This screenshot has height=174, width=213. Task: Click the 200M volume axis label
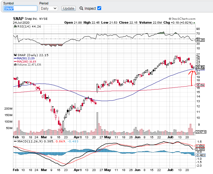click(x=8, y=109)
